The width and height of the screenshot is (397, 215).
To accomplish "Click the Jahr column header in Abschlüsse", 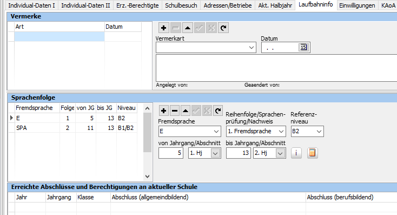I will 30,197.
